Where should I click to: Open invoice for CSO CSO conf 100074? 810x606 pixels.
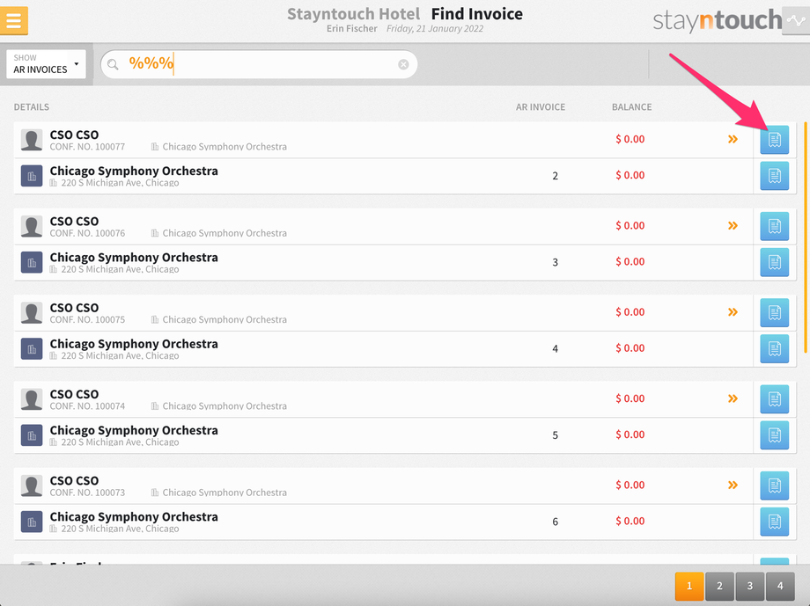775,399
